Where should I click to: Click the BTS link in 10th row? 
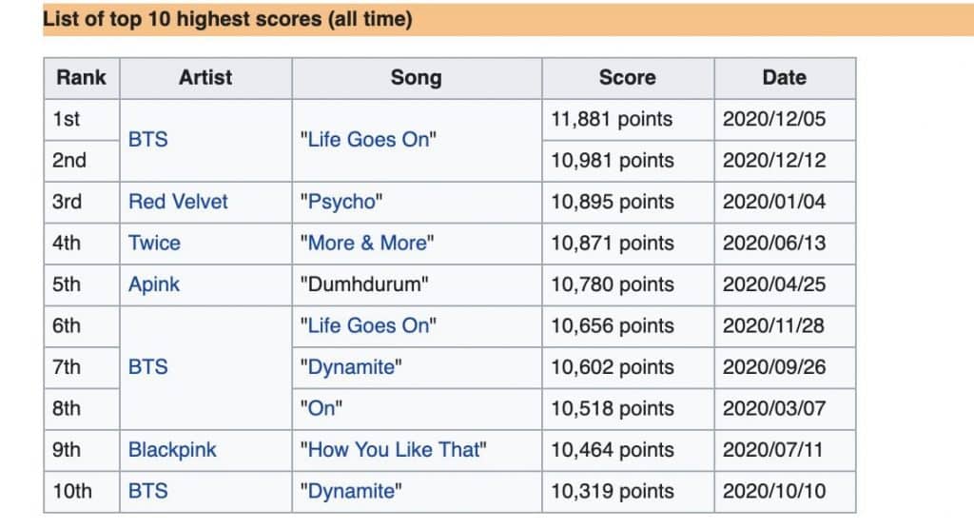(x=147, y=491)
